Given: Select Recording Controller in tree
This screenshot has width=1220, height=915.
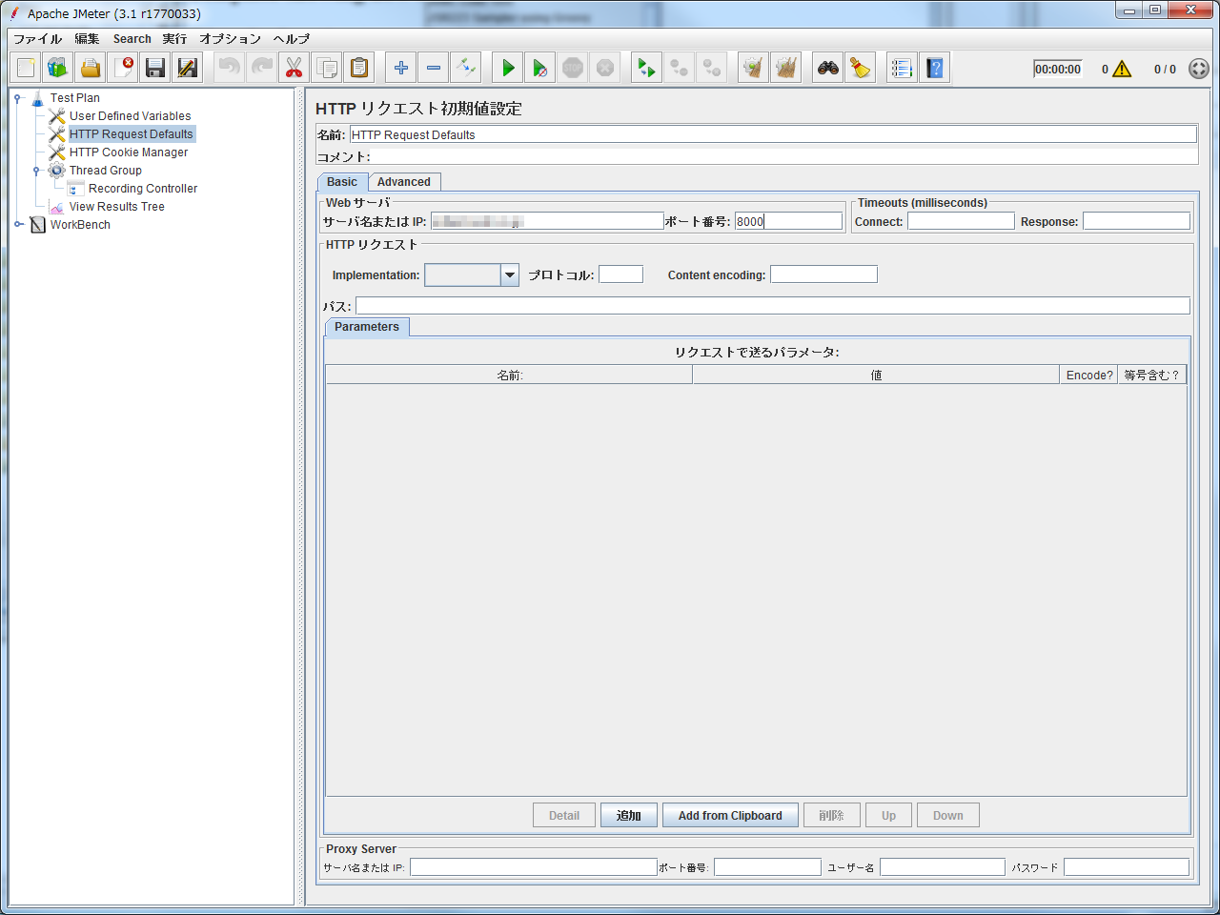Looking at the screenshot, I should pyautogui.click(x=143, y=189).
